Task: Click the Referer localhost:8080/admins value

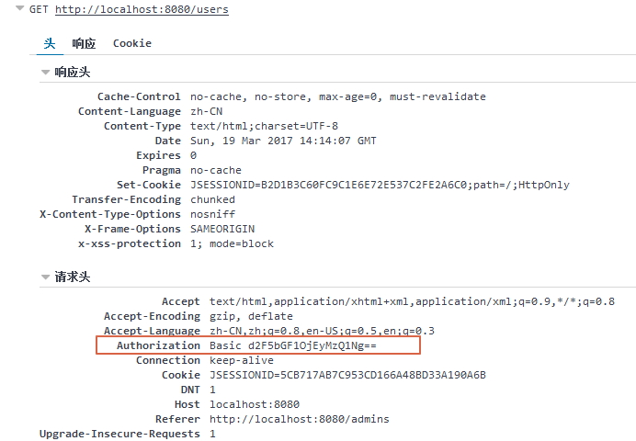Action: click(299, 419)
